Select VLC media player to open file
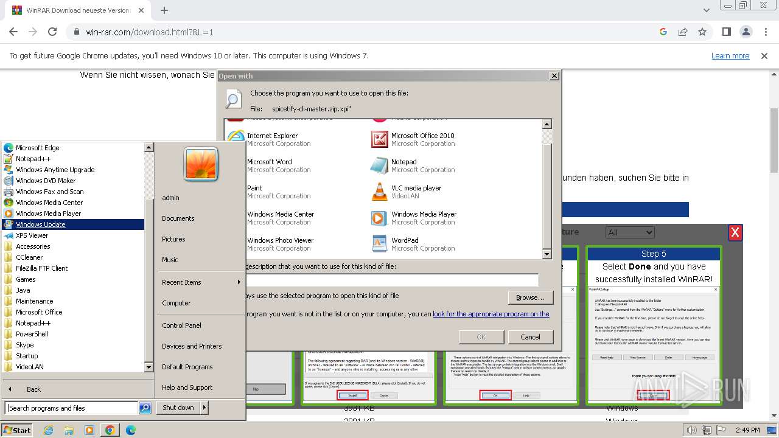This screenshot has height=438, width=779. [407, 192]
